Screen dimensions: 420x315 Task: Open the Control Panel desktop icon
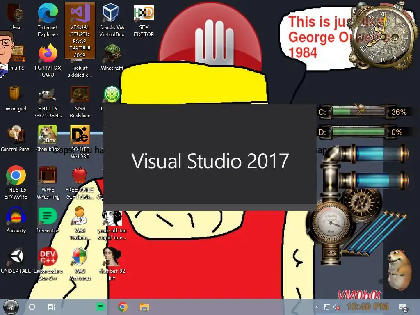pos(16,139)
